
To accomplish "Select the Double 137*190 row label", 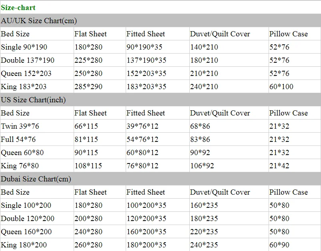I will point(28,60).
